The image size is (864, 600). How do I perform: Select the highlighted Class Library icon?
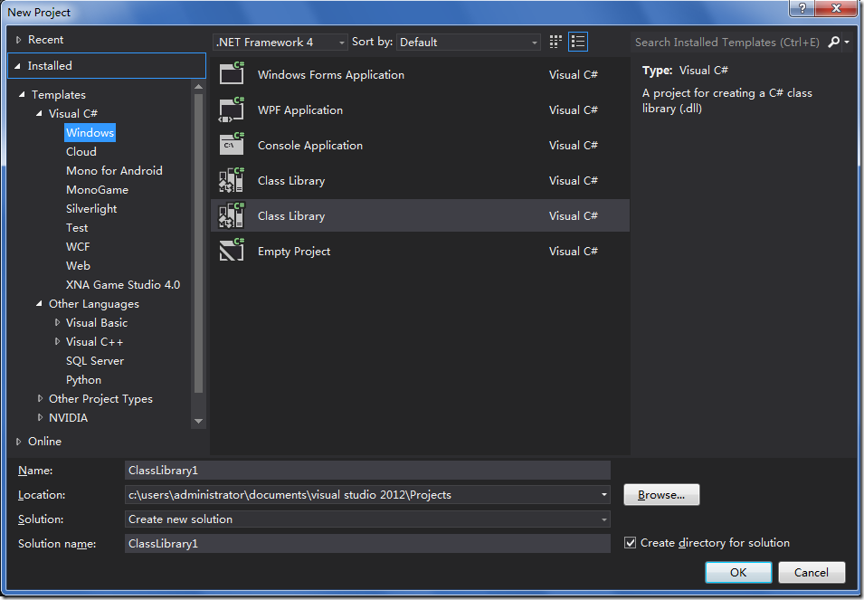click(232, 215)
